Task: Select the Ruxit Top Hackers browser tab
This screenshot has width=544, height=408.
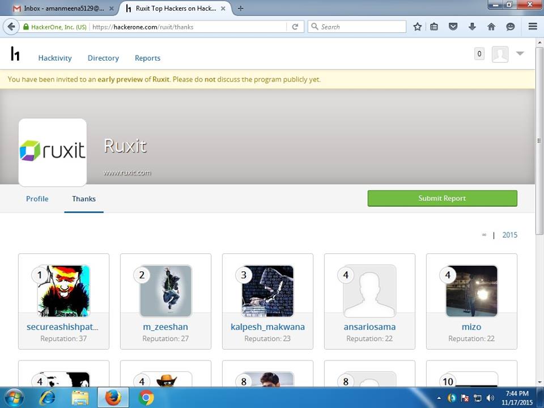Action: click(176, 8)
